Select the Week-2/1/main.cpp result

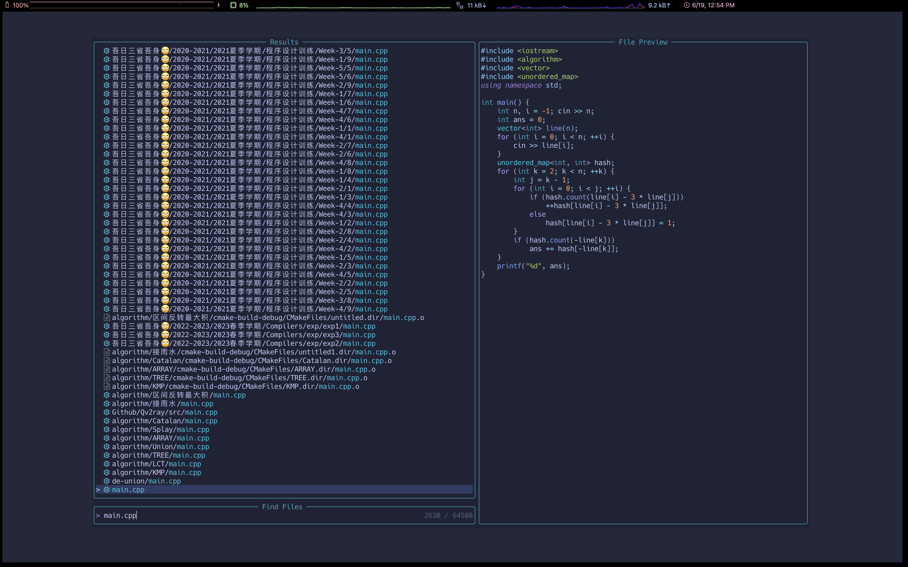coord(285,189)
